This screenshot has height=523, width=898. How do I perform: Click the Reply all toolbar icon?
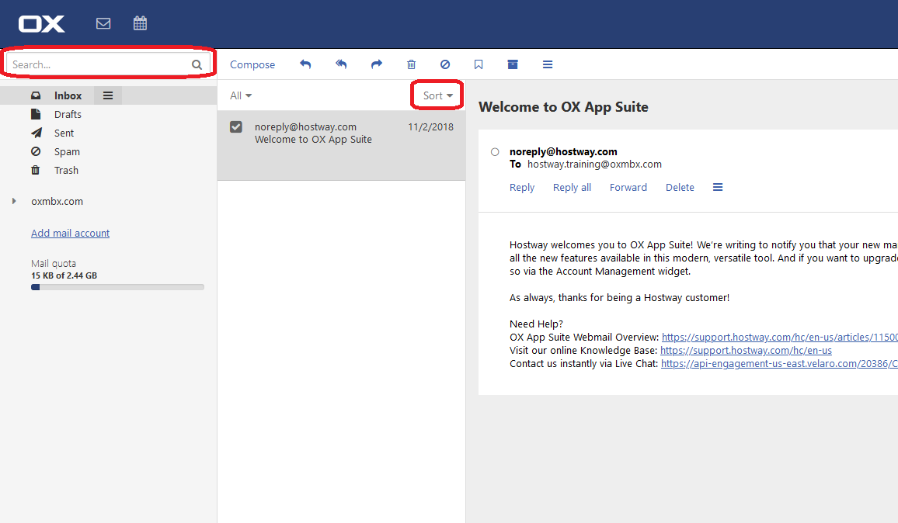pos(341,64)
